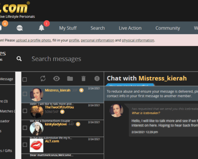This screenshot has height=159, width=198.
Task: Move selected messages with the folder icon
Action: pyautogui.click(x=70, y=79)
